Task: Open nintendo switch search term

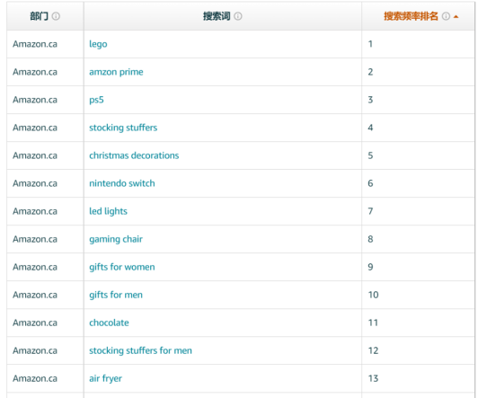Action: 122,183
